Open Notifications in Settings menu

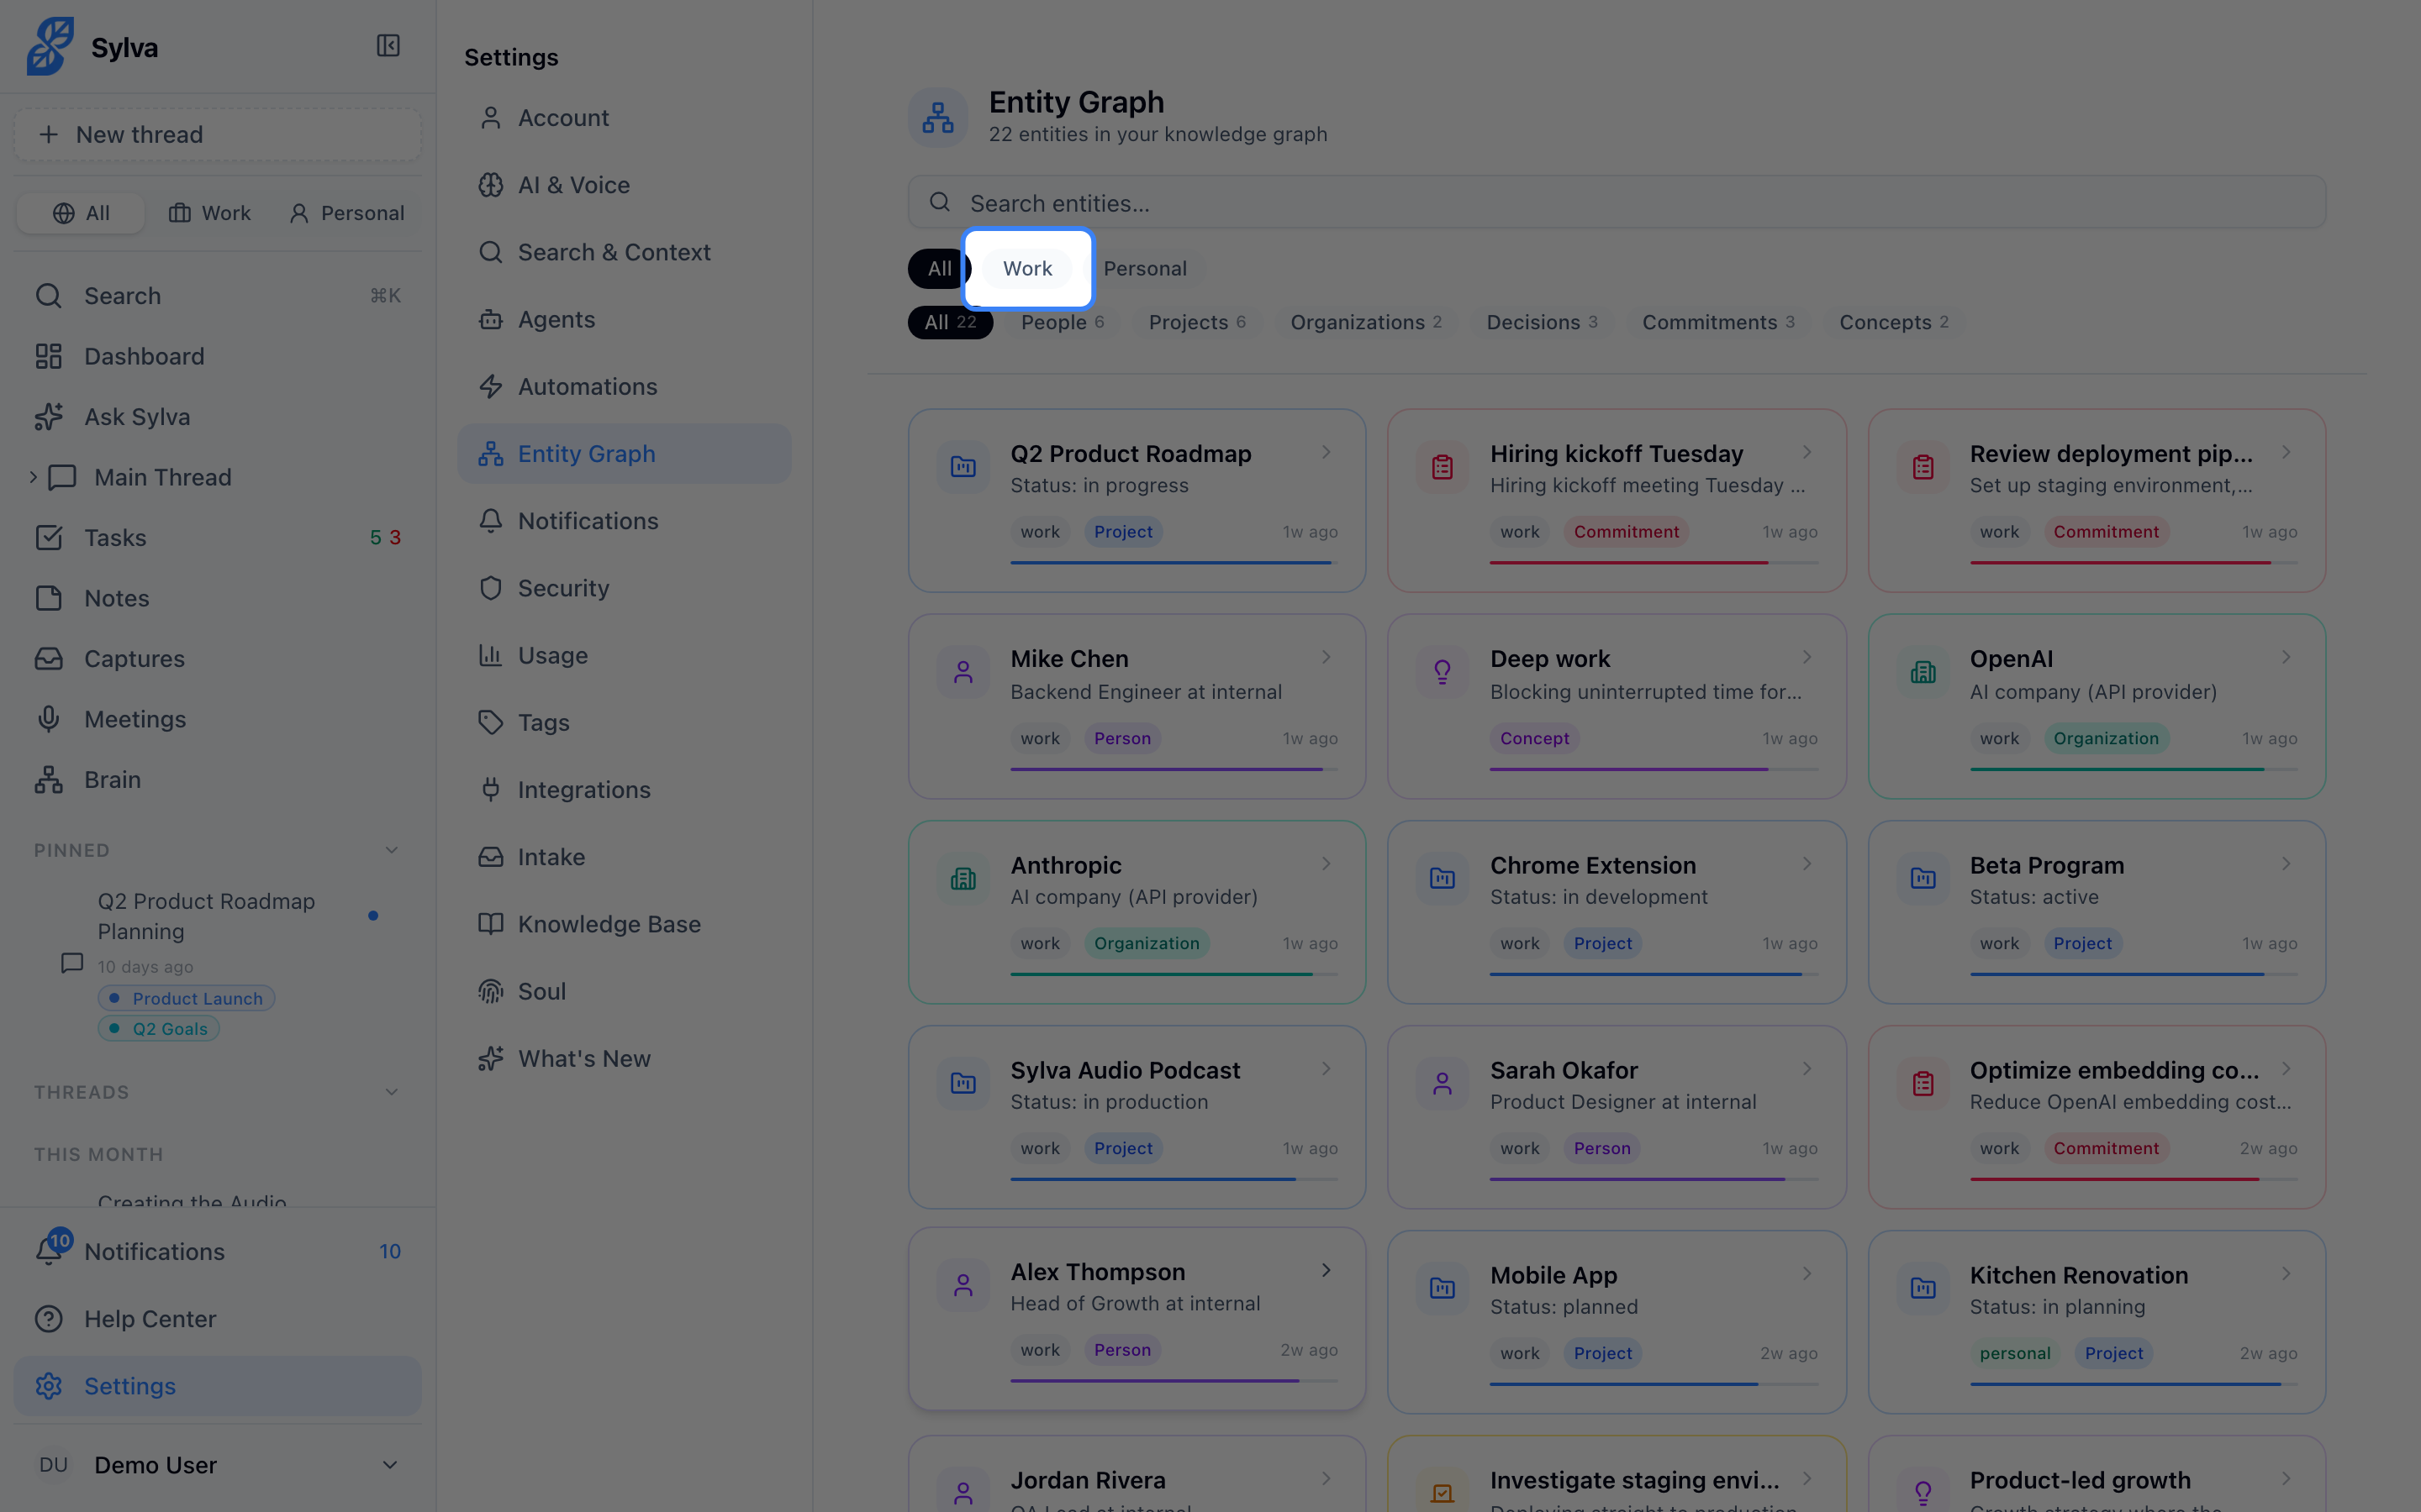625,521
